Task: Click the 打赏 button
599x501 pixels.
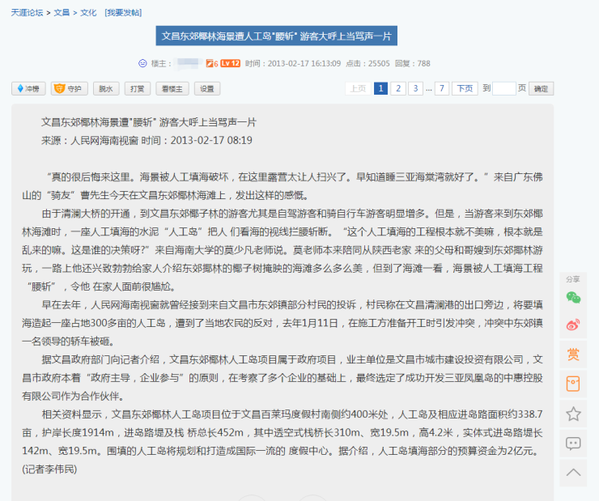Action: [138, 88]
